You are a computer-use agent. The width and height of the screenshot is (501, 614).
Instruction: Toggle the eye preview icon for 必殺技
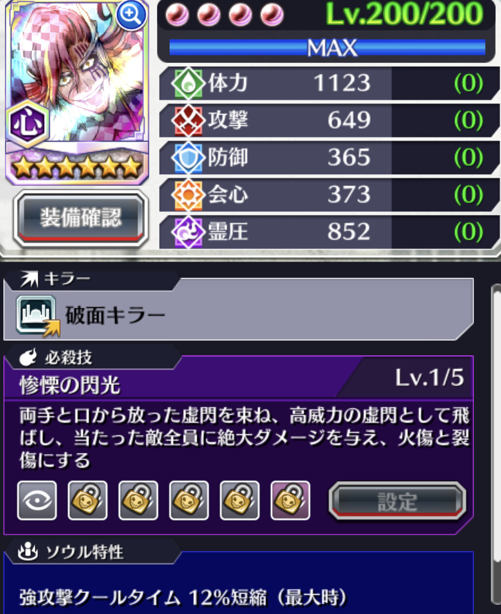37,500
